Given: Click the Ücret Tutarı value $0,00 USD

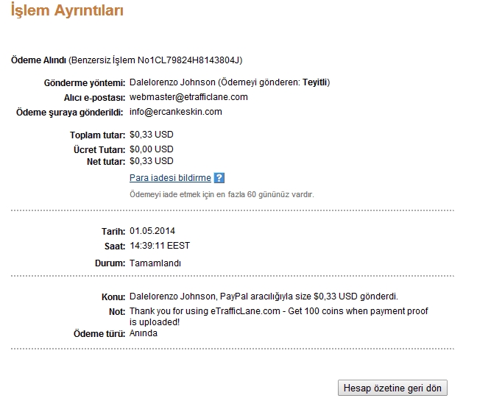Looking at the screenshot, I should pos(152,149).
